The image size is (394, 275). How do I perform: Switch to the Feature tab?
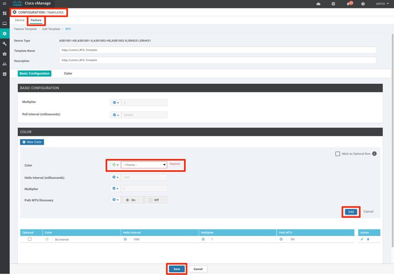(x=36, y=20)
